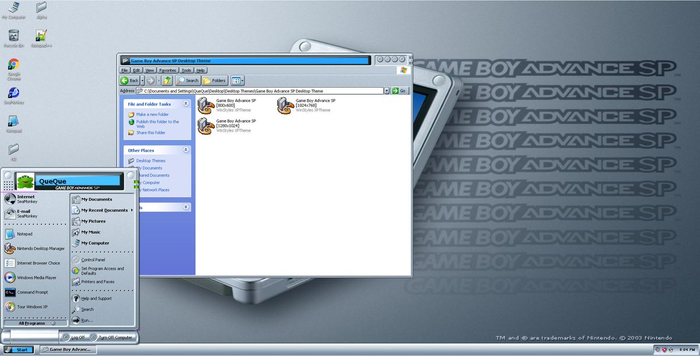Screen dimensions: 700x356
Task: Select Game Boy Advance SP [800x600] theme file
Action: (226, 105)
